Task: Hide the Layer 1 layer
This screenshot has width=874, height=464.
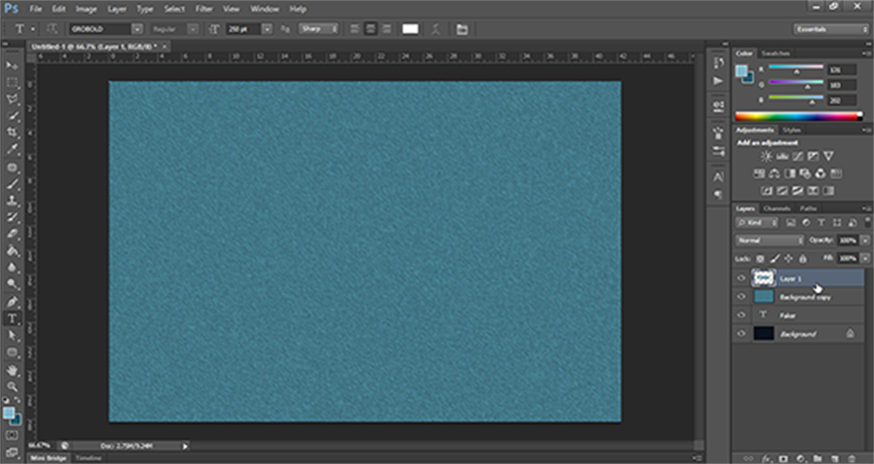Action: point(740,278)
